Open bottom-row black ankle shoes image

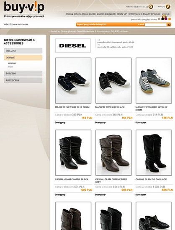click(x=154, y=216)
